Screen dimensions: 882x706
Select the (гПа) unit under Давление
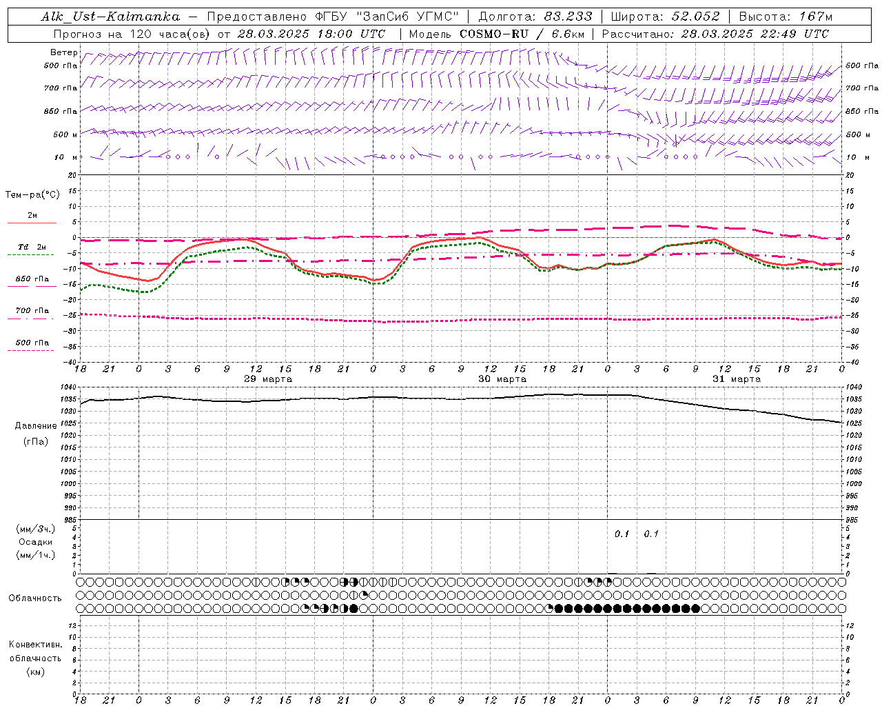point(36,442)
